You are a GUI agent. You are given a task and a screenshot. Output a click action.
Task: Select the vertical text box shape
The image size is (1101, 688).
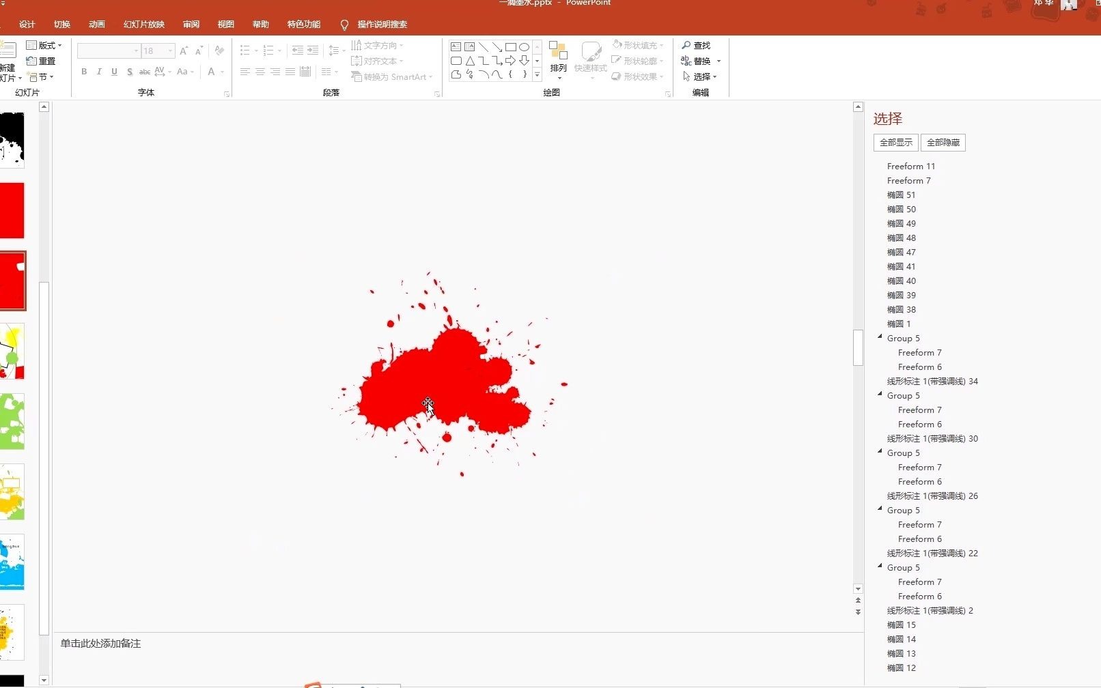[x=469, y=47]
